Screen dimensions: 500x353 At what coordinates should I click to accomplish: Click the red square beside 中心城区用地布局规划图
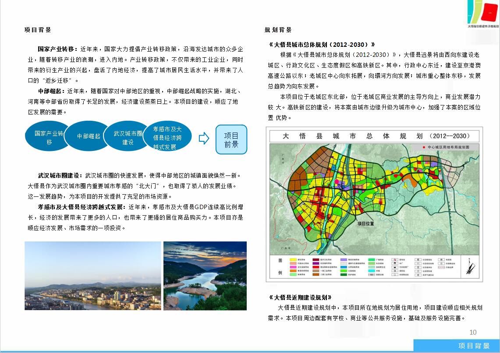tap(423, 148)
